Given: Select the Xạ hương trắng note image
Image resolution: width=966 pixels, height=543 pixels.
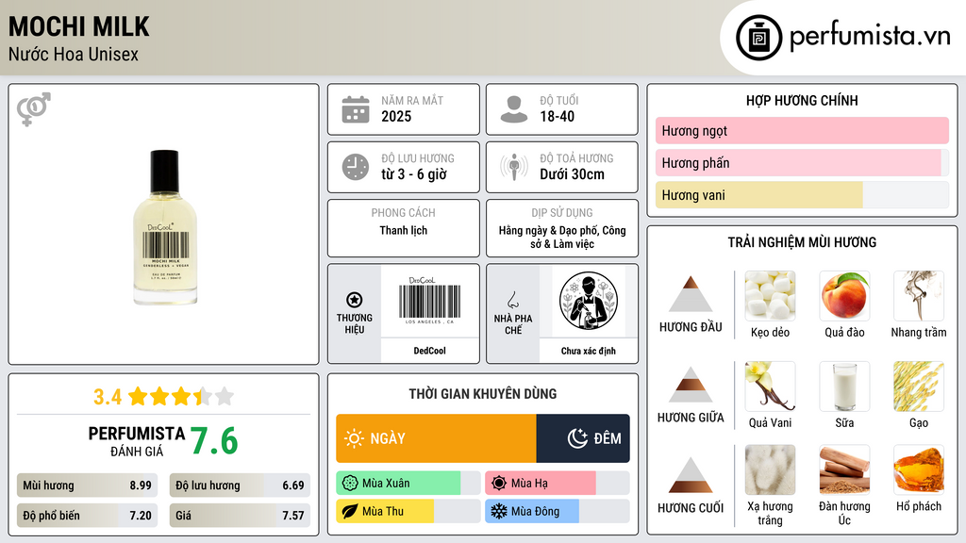Looking at the screenshot, I should coord(770,470).
